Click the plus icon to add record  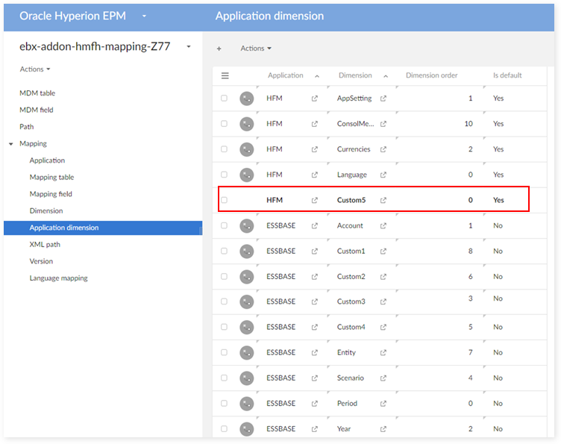pos(219,49)
